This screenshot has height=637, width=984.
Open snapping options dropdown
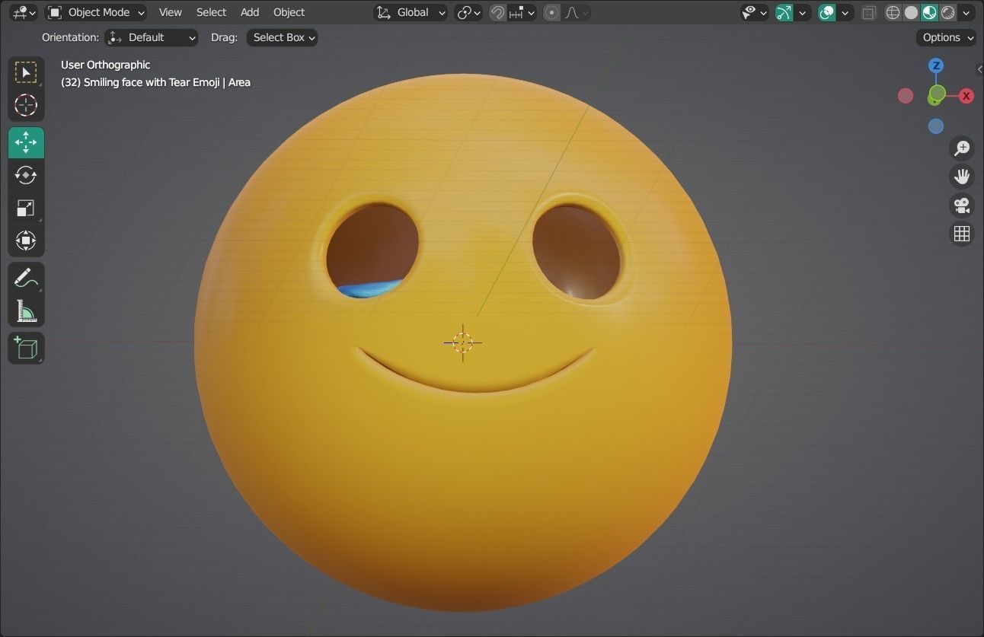point(522,12)
